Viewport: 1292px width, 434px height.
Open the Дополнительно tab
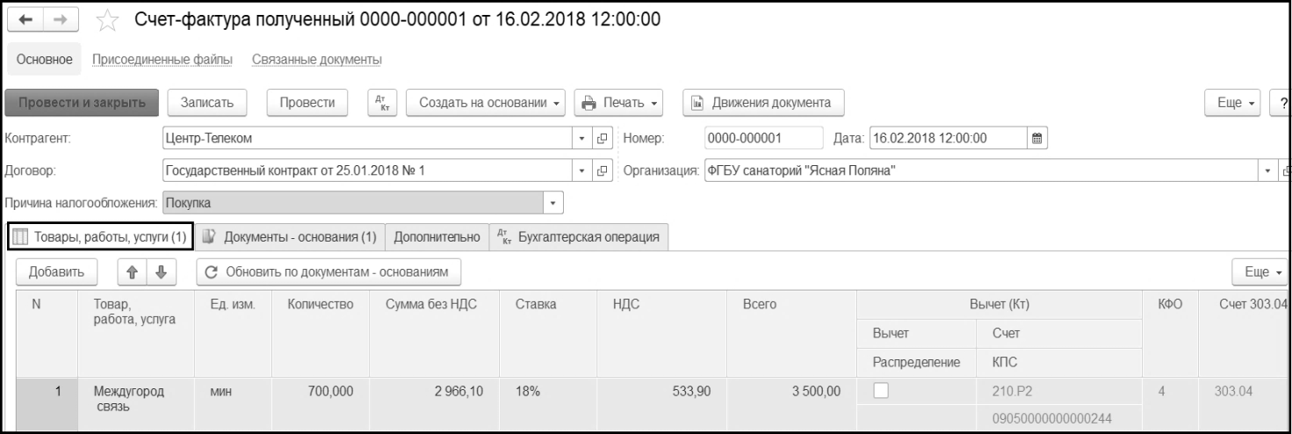click(437, 236)
